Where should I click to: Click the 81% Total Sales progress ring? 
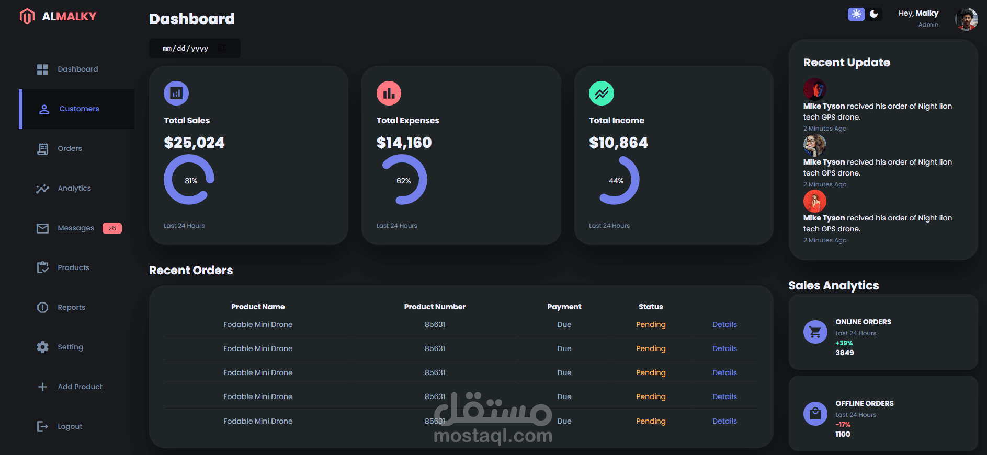tap(189, 180)
